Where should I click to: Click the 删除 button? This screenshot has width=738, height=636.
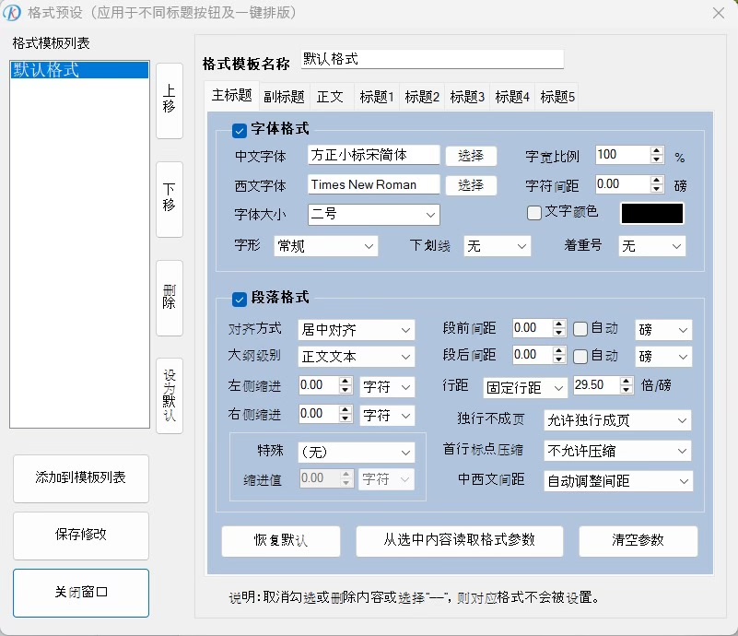click(x=170, y=298)
